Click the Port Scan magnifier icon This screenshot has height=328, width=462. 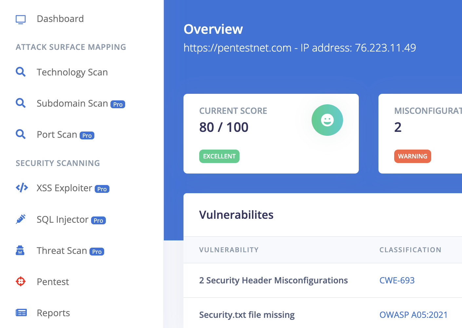point(21,134)
